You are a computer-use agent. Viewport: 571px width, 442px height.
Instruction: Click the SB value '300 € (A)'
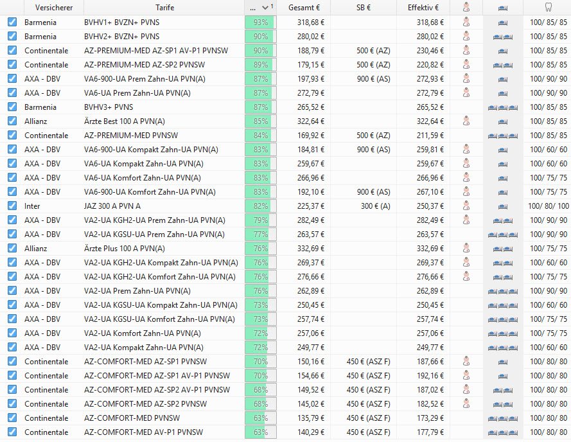376,206
